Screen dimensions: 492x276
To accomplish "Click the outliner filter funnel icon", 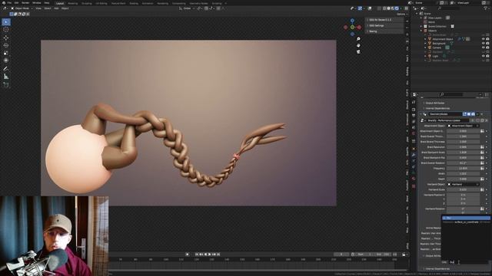I will (x=486, y=8).
